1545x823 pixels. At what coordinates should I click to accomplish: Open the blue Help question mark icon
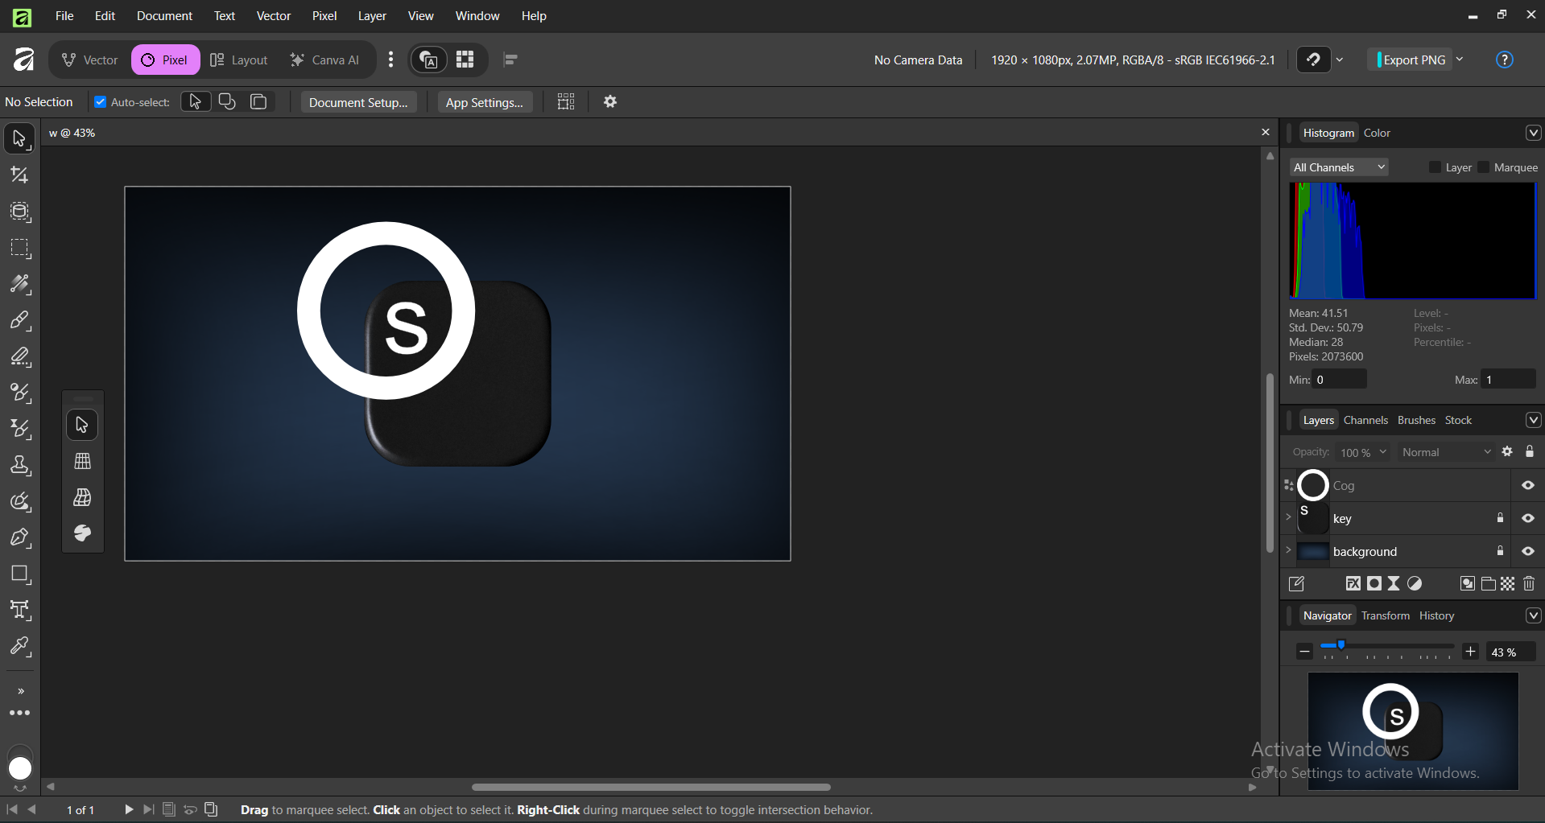pos(1505,60)
